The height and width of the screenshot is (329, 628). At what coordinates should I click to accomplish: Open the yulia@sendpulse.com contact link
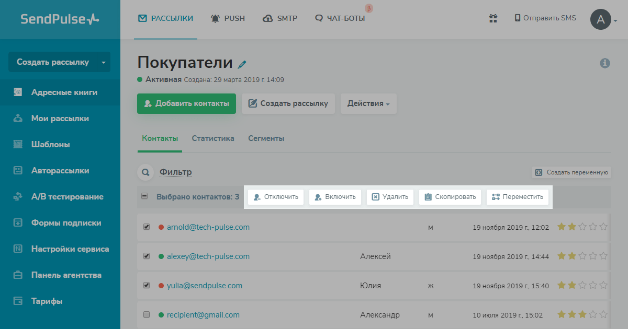(204, 286)
